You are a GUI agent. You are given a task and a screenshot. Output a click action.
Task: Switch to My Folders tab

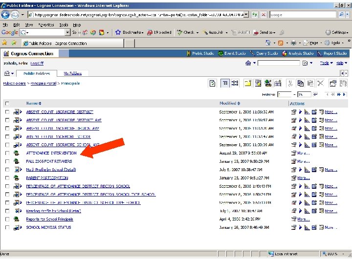click(73, 73)
